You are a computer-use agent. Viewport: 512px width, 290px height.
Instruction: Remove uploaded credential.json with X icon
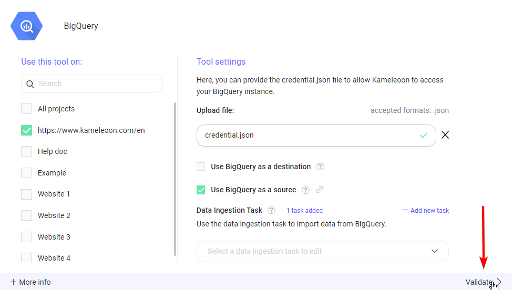point(445,135)
